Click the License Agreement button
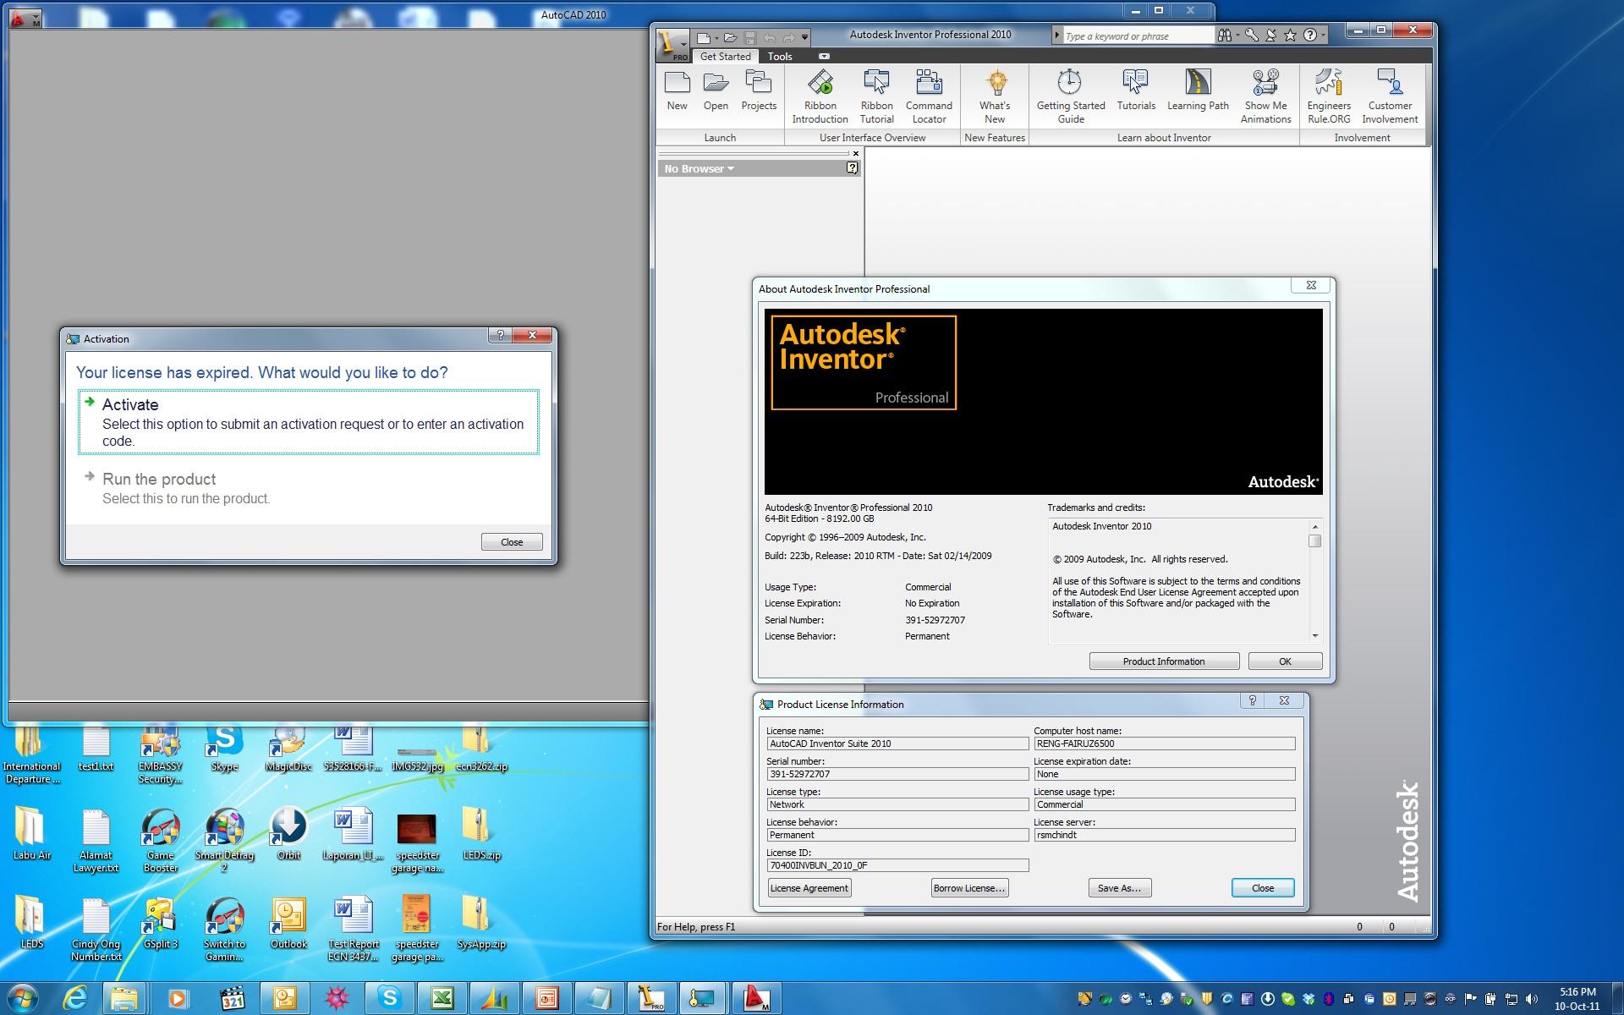 click(x=809, y=888)
